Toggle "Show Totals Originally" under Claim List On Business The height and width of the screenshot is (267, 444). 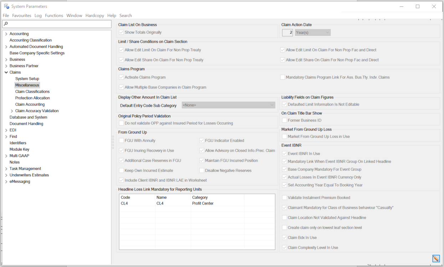point(121,32)
